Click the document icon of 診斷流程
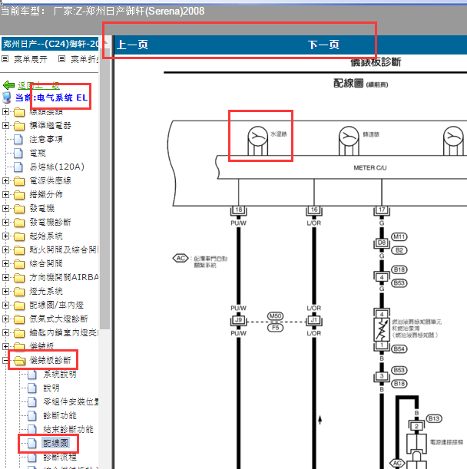Screen dimensions: 467x469 [x=32, y=457]
